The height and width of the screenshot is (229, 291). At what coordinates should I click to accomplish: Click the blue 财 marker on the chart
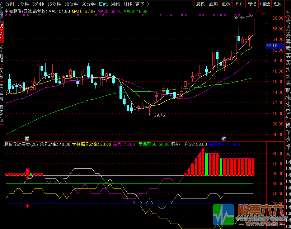point(224,138)
